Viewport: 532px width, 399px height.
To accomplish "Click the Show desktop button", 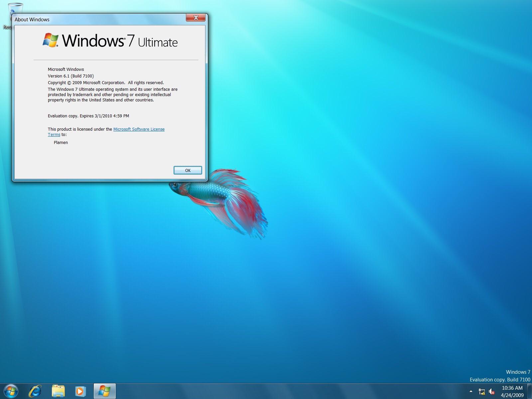I will [529, 391].
